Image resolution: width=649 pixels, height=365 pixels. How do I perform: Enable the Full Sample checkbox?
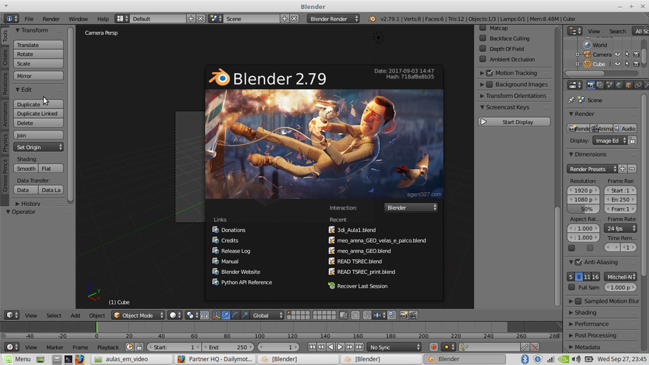coord(572,287)
